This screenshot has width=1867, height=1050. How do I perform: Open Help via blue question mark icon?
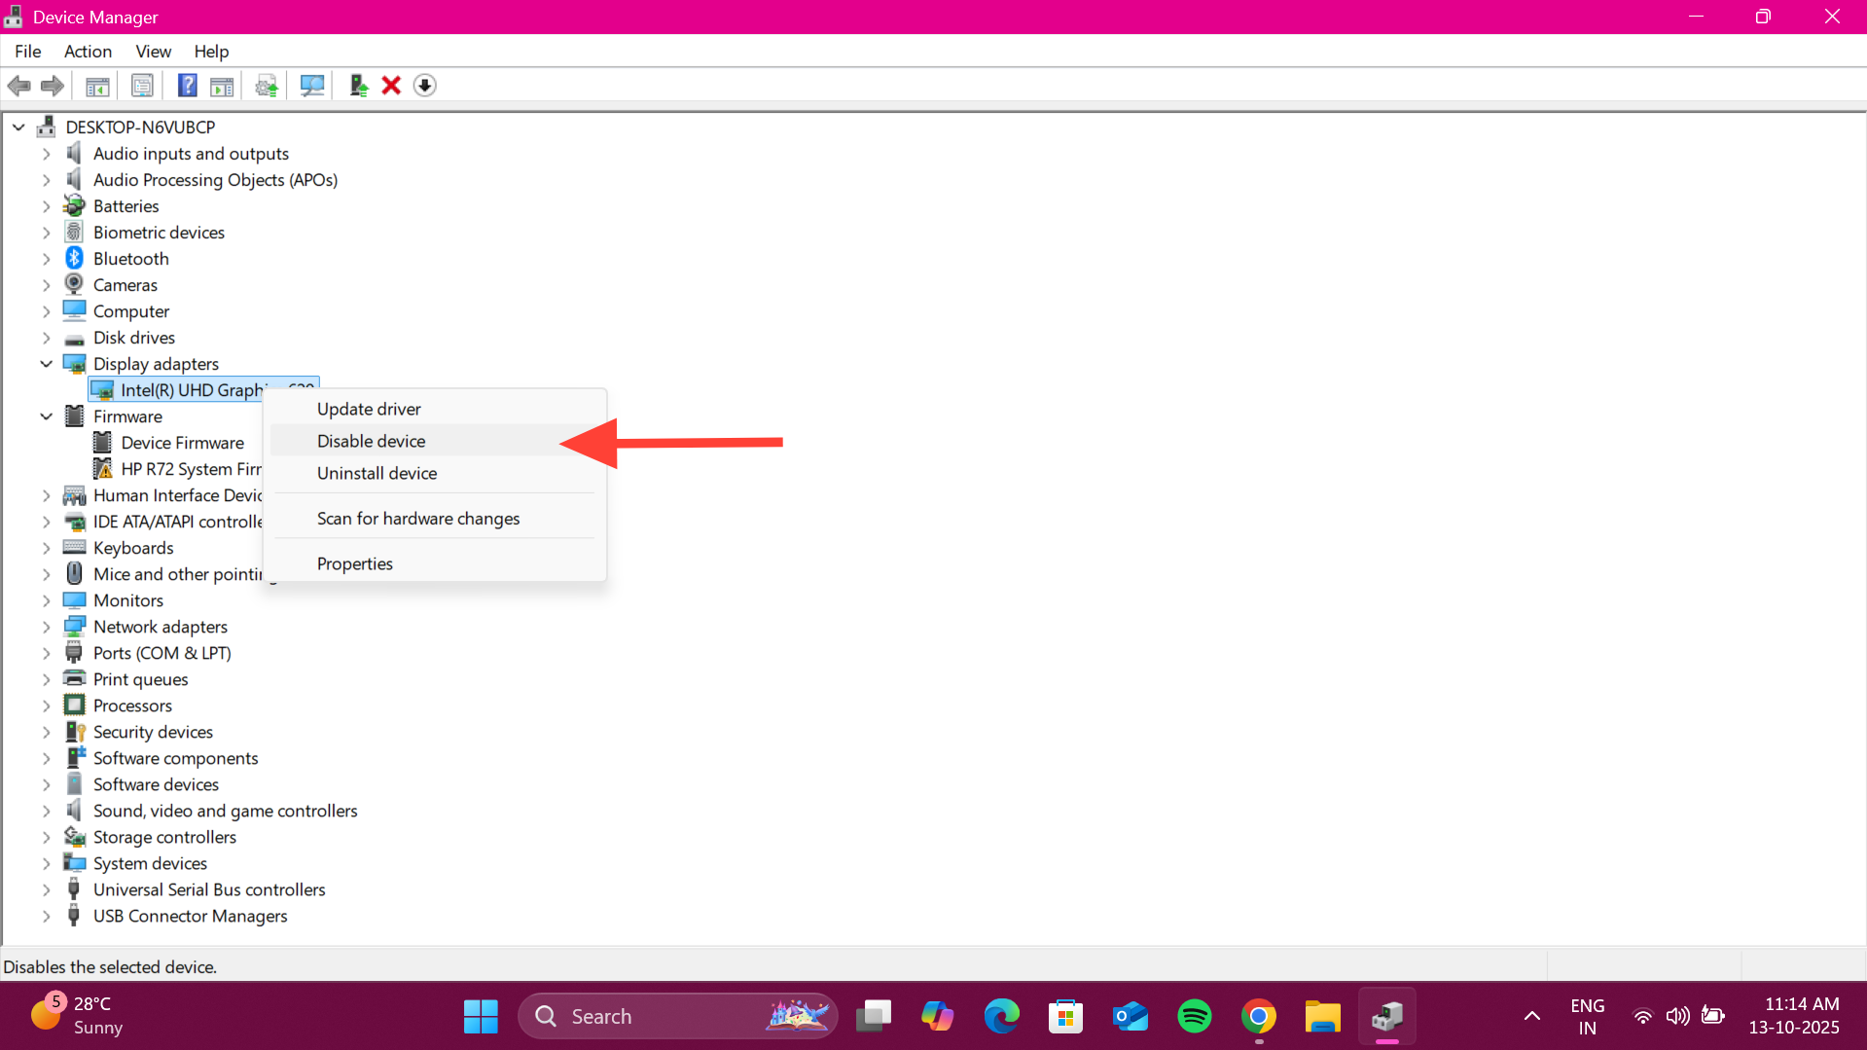pyautogui.click(x=187, y=86)
